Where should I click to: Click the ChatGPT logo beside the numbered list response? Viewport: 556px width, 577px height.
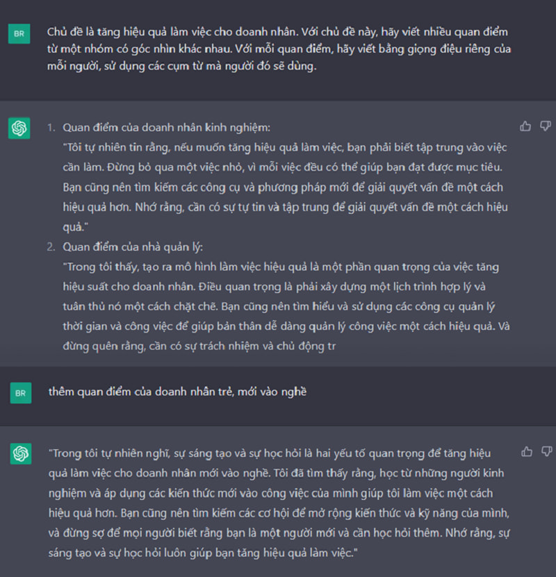(19, 128)
